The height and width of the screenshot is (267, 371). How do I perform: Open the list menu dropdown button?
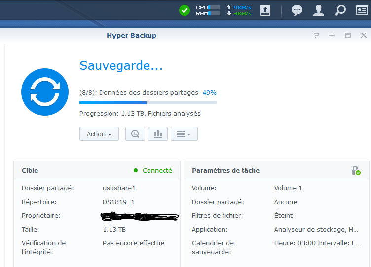[184, 134]
